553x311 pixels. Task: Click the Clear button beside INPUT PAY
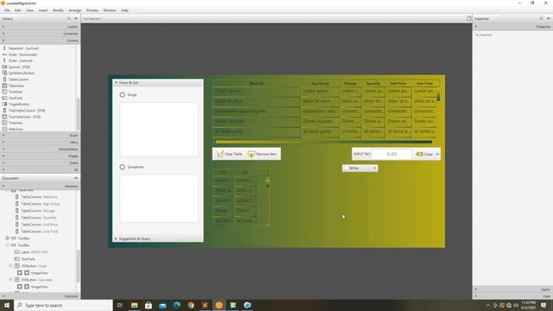(424, 154)
